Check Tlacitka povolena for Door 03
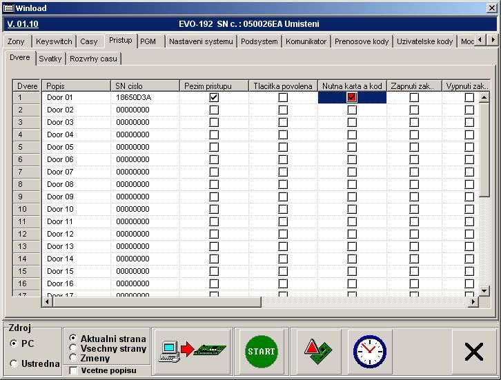The image size is (501, 380). click(283, 123)
